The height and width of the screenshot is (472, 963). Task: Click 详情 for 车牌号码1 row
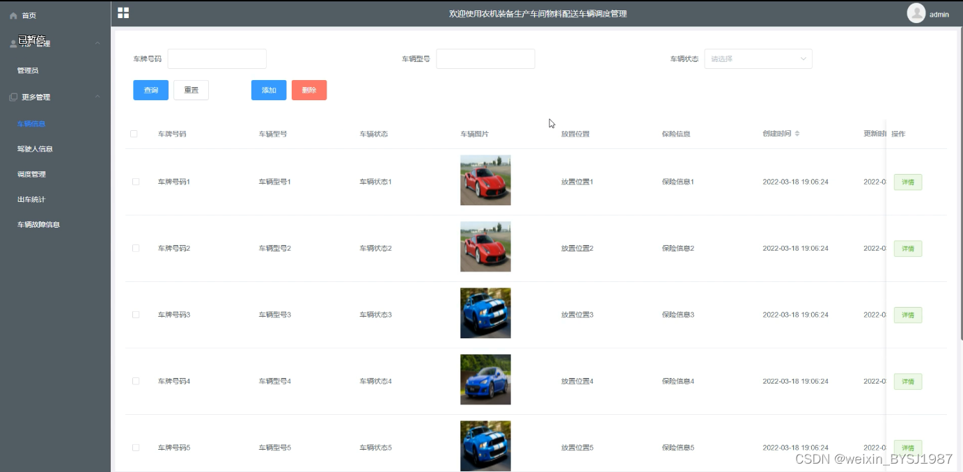click(908, 182)
